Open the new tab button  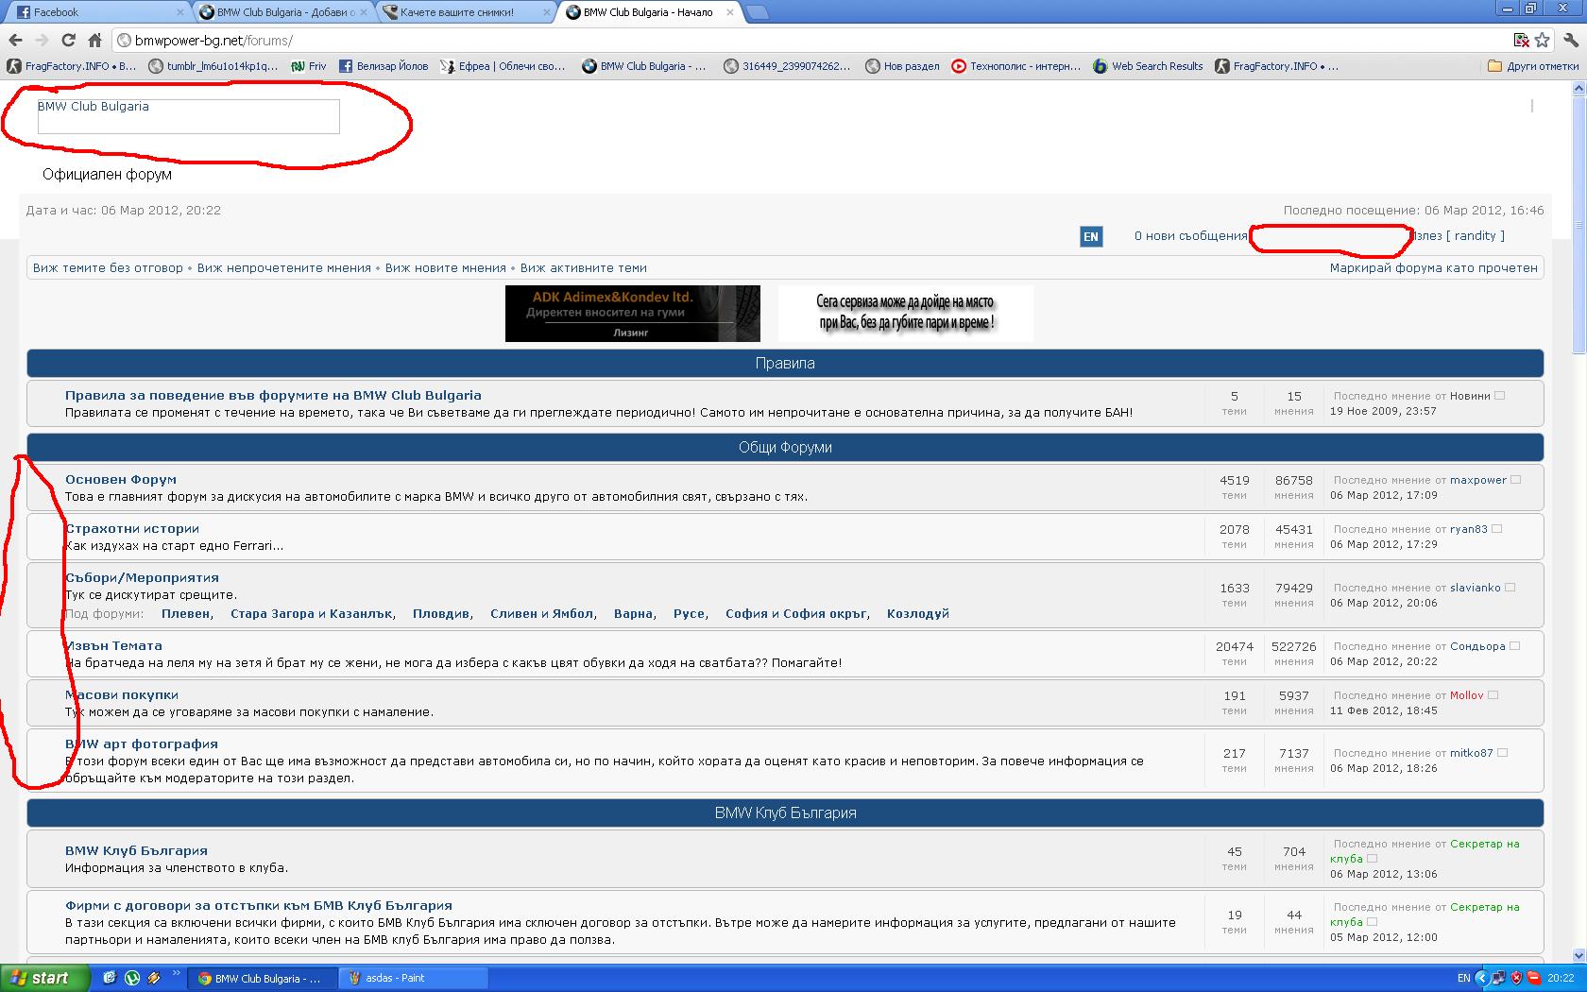[757, 12]
